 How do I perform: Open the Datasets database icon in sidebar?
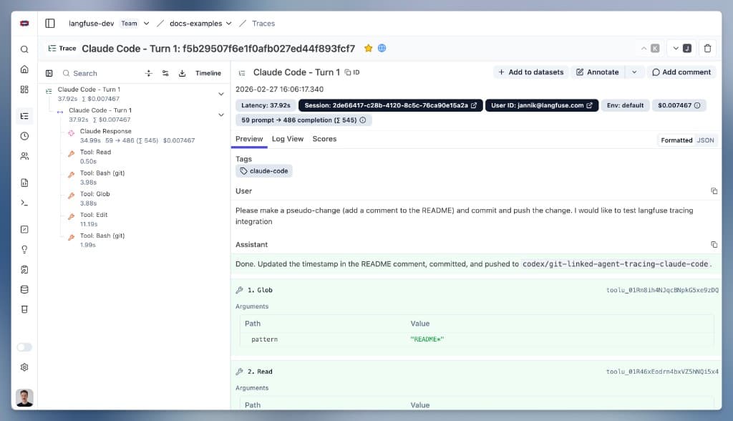[24, 289]
